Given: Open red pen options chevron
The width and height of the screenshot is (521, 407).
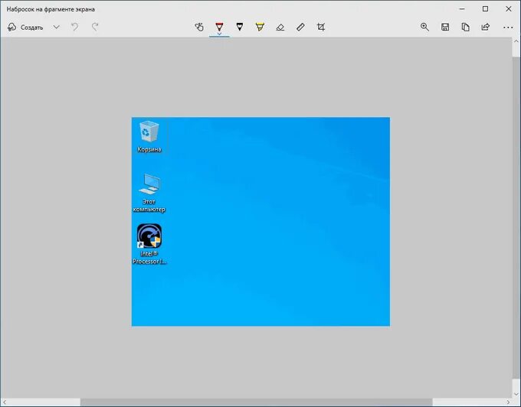Looking at the screenshot, I should pyautogui.click(x=219, y=34).
